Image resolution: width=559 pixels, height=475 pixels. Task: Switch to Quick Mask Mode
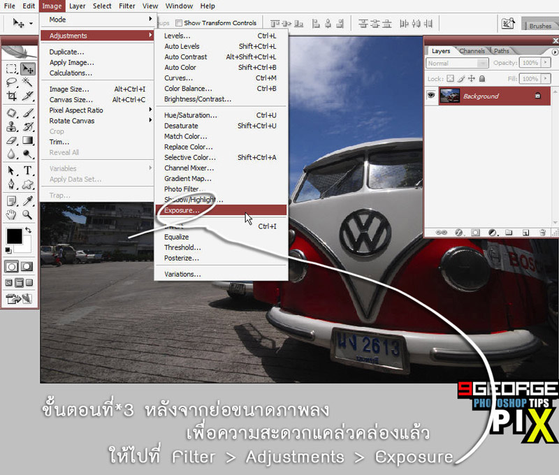pyautogui.click(x=27, y=267)
